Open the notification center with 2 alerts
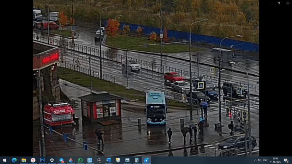The height and width of the screenshot is (164, 292). pos(286,160)
